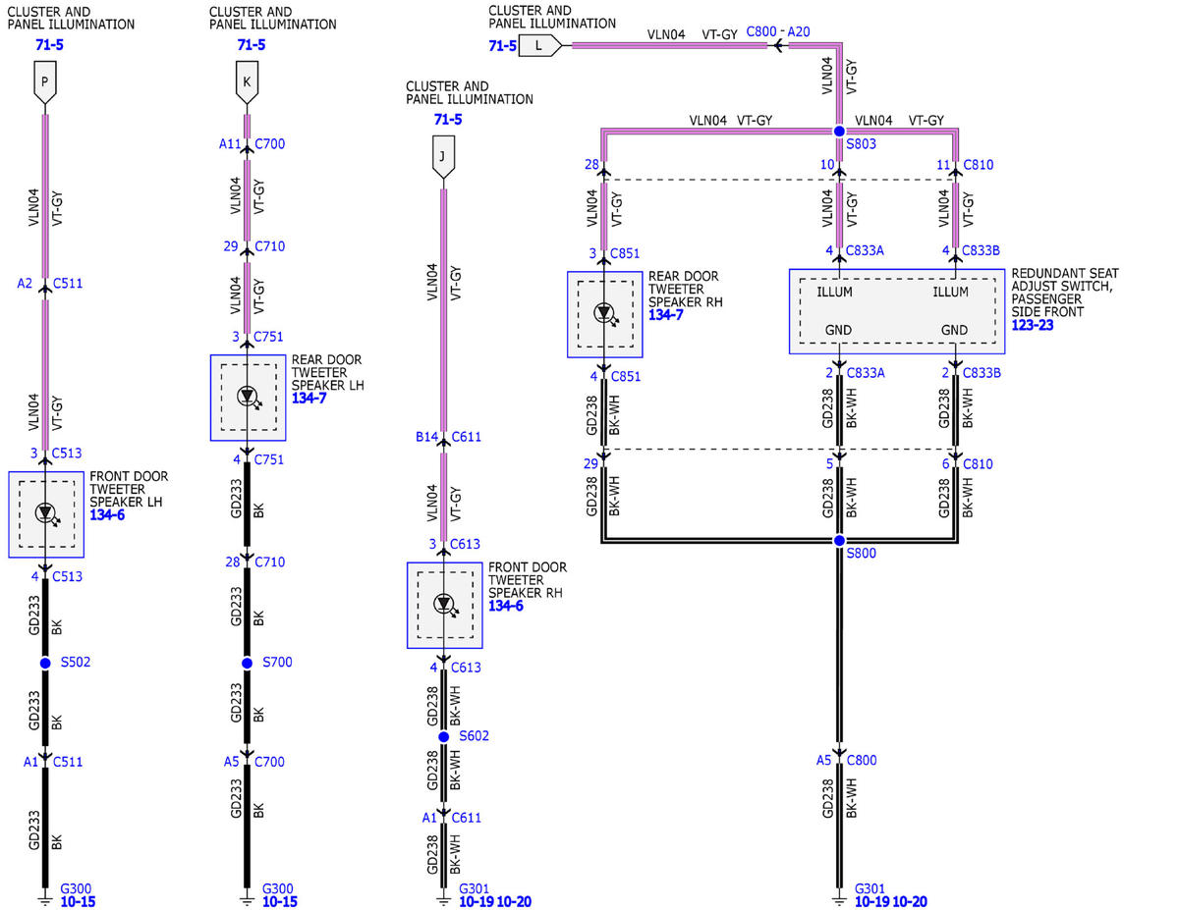Image resolution: width=1179 pixels, height=910 pixels.
Task: Select the off-page connector symbol L
Action: [540, 45]
